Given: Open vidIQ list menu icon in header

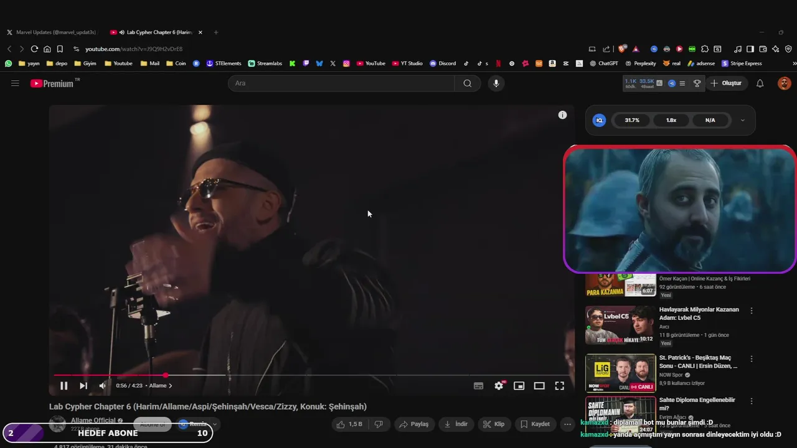Looking at the screenshot, I should pyautogui.click(x=682, y=83).
